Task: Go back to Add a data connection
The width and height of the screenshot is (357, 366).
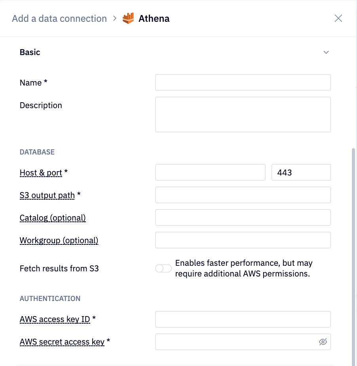Action: pyautogui.click(x=59, y=18)
